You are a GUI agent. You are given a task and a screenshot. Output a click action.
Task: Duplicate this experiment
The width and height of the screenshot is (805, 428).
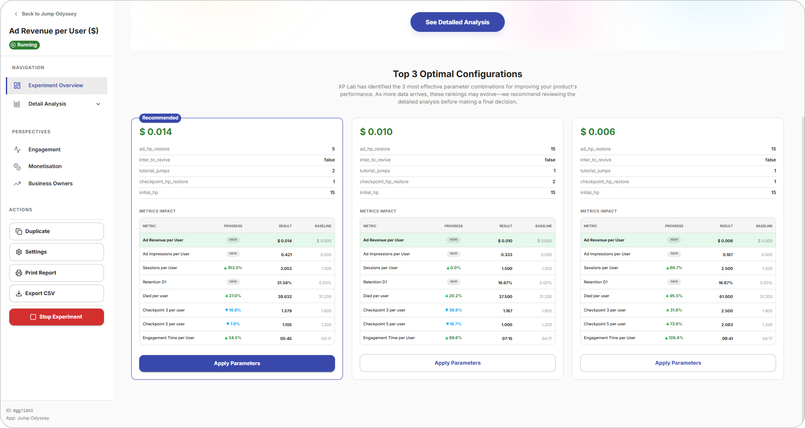click(x=57, y=231)
